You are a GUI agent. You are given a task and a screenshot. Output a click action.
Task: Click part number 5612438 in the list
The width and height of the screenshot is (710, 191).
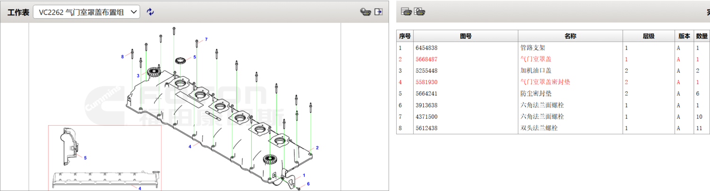[x=426, y=128]
